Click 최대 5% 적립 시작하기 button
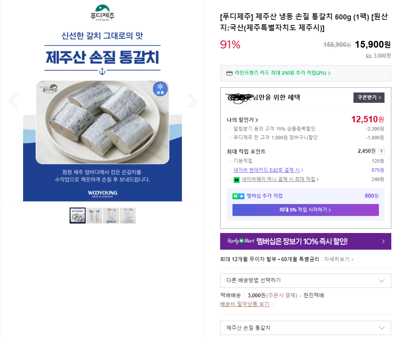 [x=305, y=210]
